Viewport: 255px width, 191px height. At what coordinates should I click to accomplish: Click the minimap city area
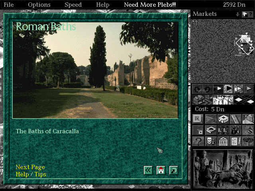tap(244, 44)
